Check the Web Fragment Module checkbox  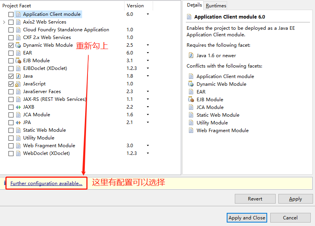tap(11, 146)
